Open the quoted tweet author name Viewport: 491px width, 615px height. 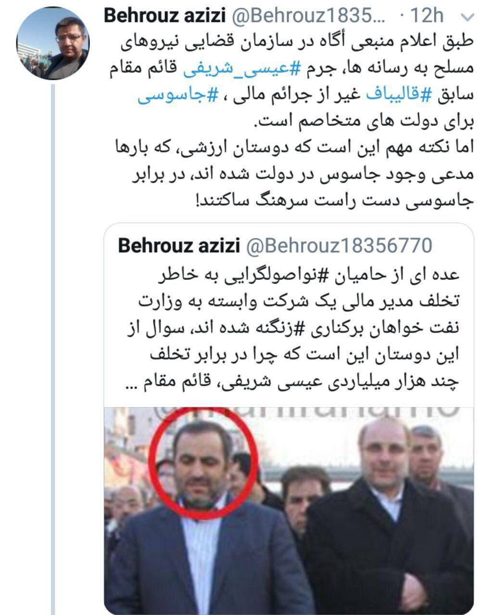(x=179, y=246)
